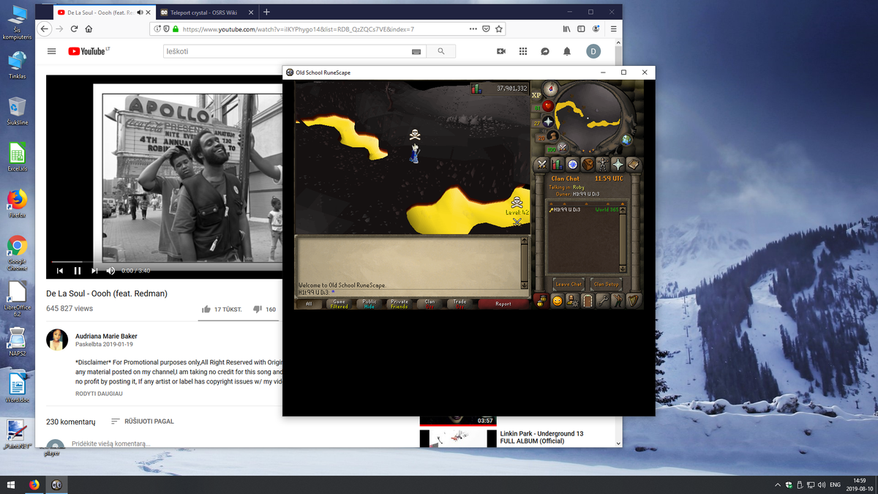This screenshot has height=494, width=878.
Task: Open the Friends List smiley tab
Action: tap(557, 301)
